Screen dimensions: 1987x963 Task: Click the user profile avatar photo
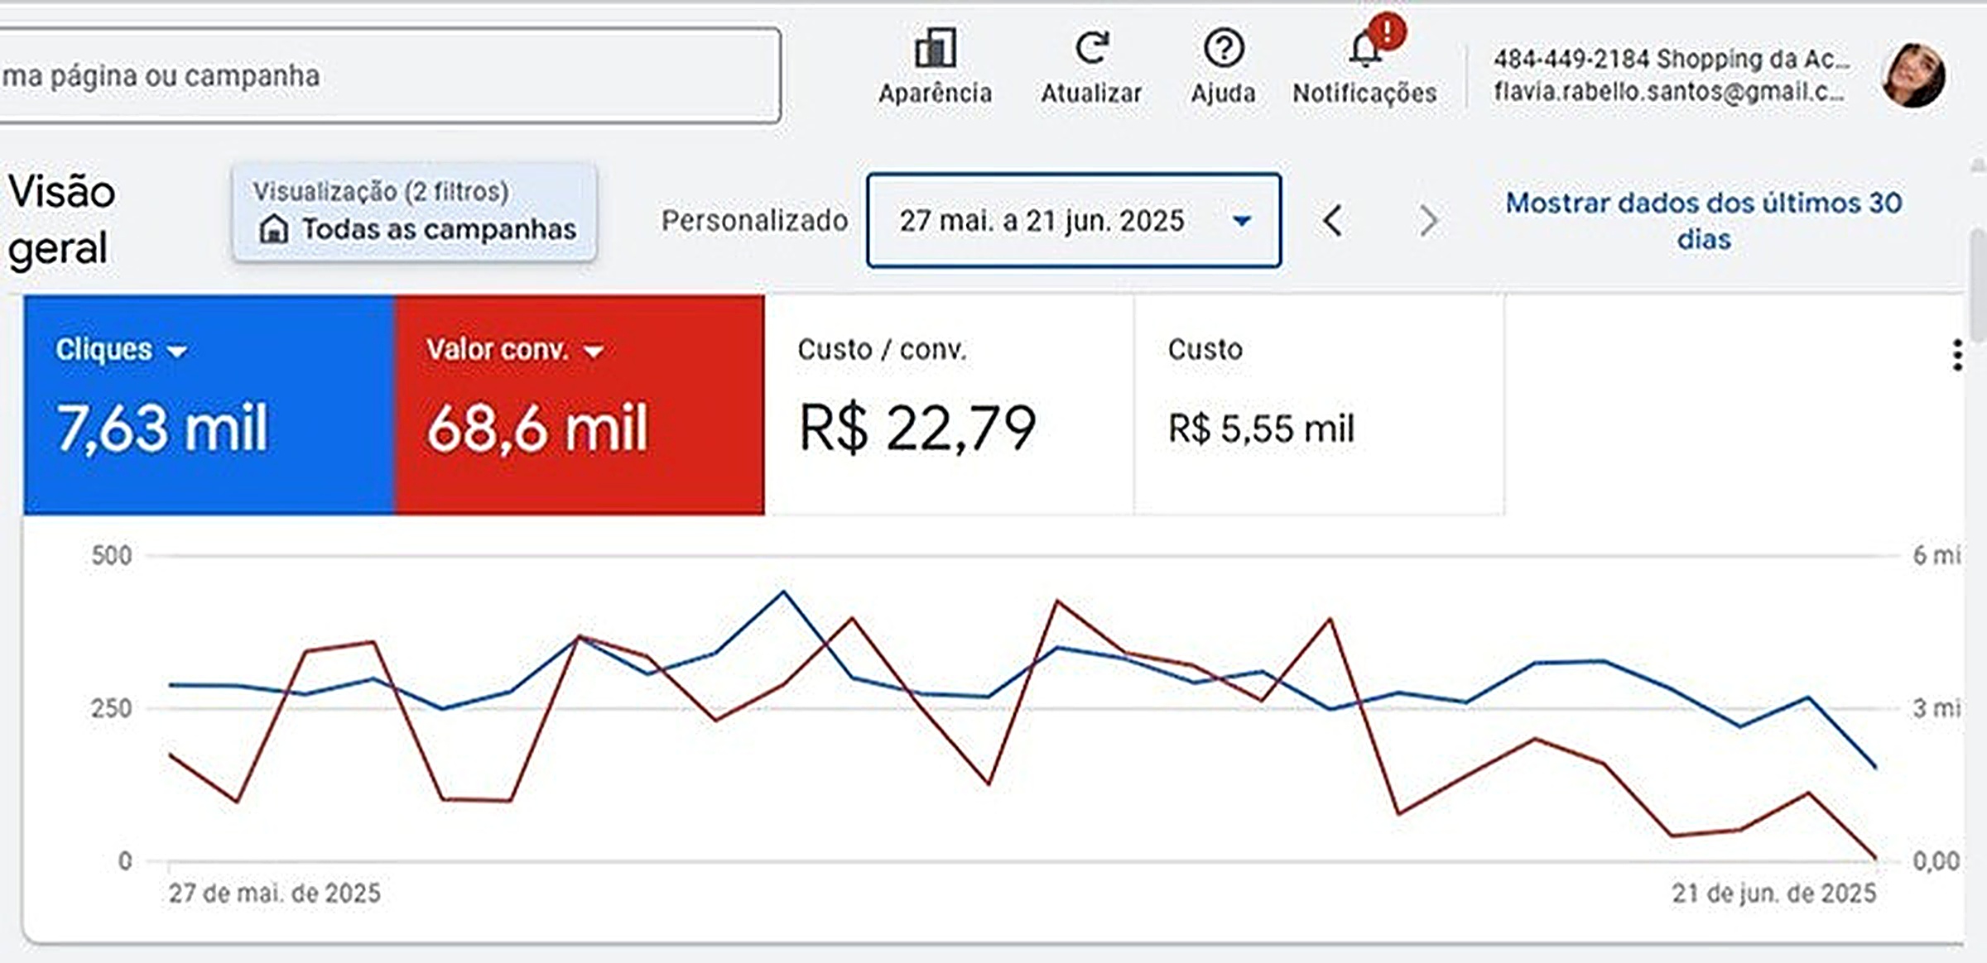click(1912, 75)
